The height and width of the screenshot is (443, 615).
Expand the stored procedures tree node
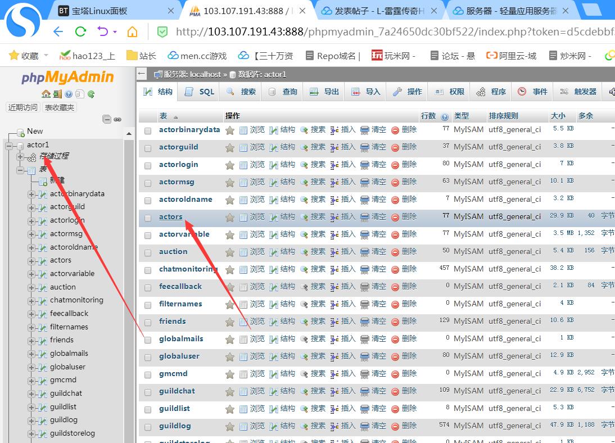point(20,156)
